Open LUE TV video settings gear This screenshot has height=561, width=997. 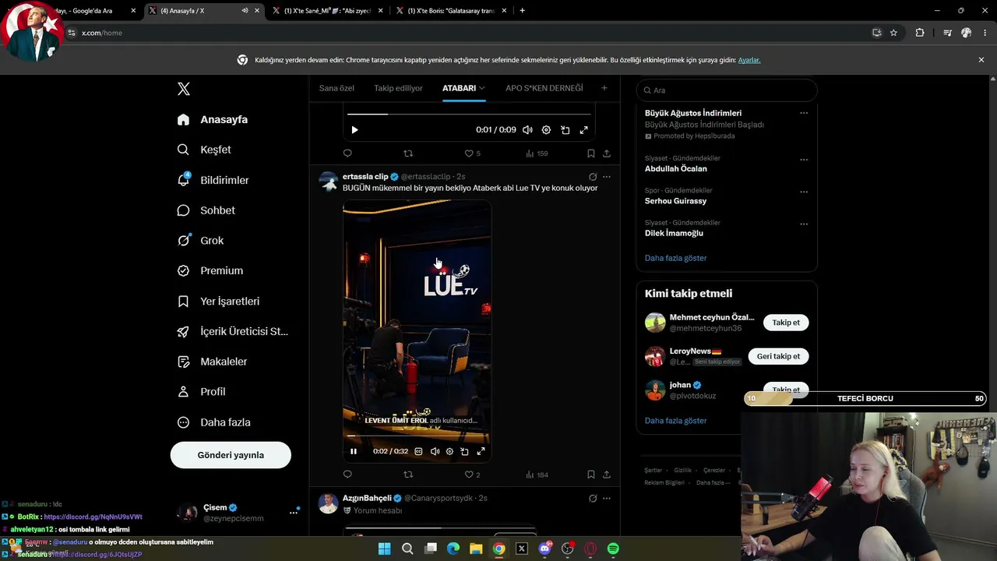click(449, 451)
